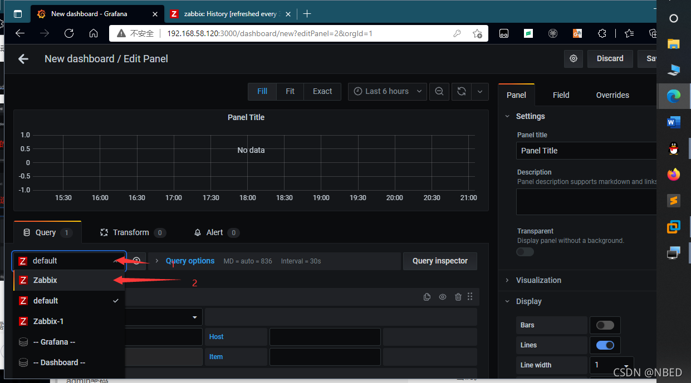Toggle query visibility with the eye icon
Viewport: 691px width, 383px height.
[x=443, y=297]
